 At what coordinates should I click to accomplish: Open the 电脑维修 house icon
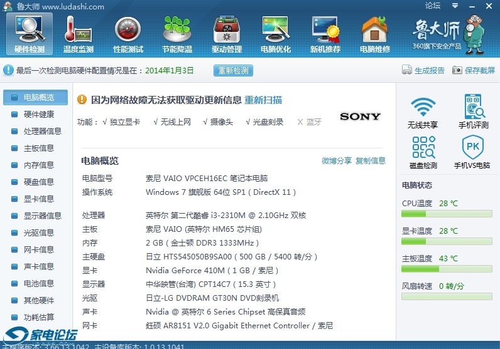[374, 34]
